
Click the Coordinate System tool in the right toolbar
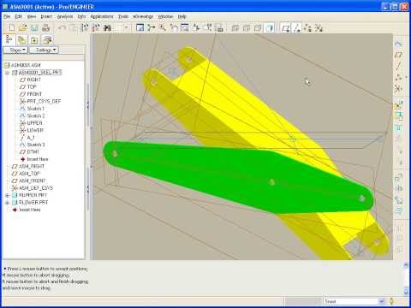click(398, 88)
